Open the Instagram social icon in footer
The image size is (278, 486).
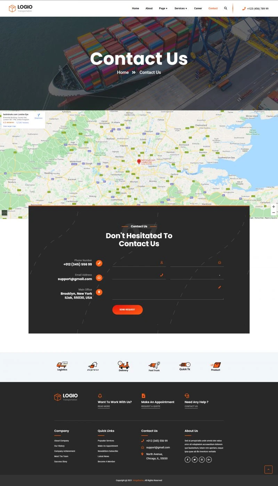coord(202,460)
